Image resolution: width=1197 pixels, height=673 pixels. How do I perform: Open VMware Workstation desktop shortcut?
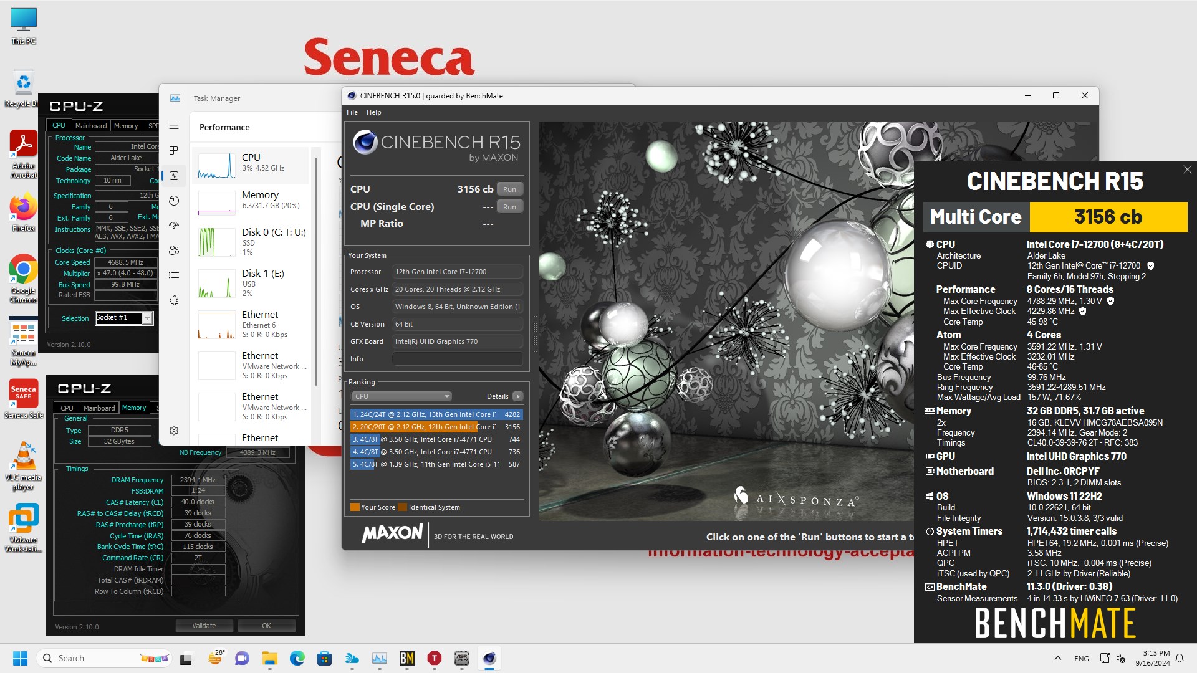(x=24, y=528)
